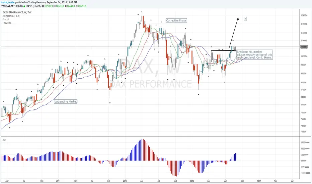The image size is (312, 184).
Task: Click the "2017" time axis label
Action: [259, 181]
